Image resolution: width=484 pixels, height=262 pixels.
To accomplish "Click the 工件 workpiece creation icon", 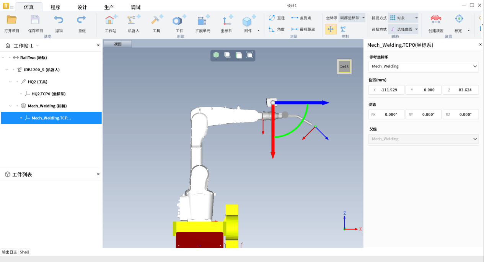I will tap(179, 21).
